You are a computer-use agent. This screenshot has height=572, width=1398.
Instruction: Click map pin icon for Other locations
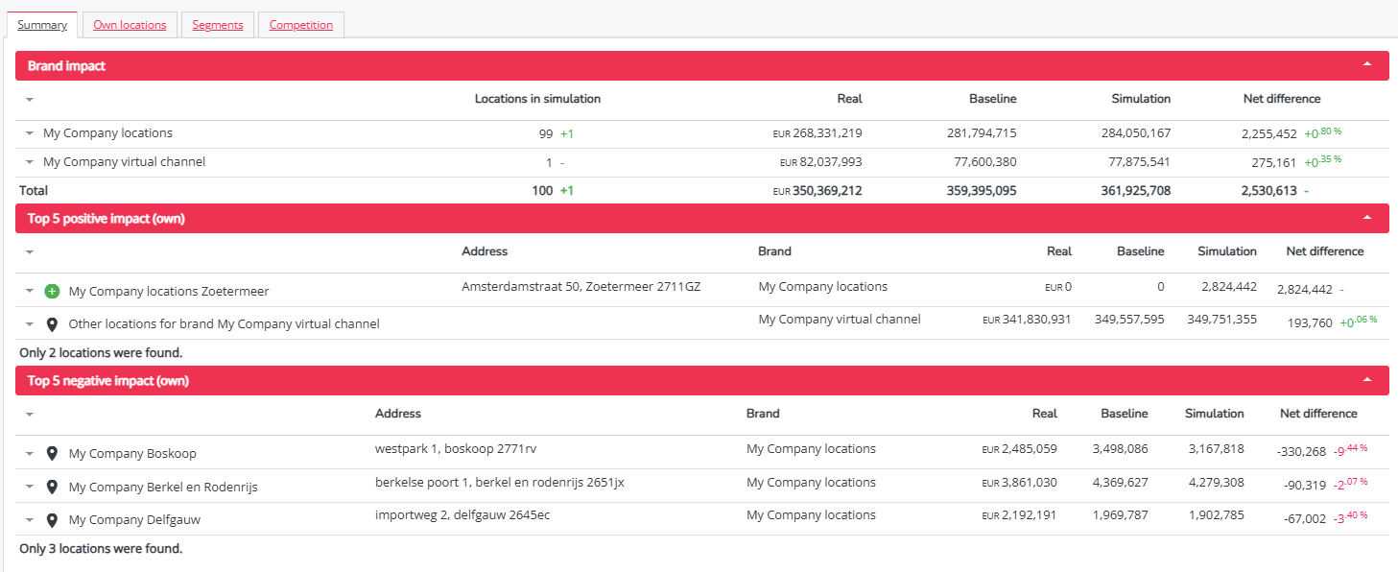[x=52, y=324]
